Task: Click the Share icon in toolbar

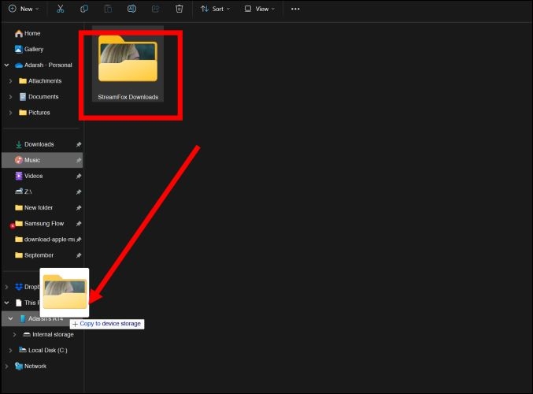Action: 155,9
